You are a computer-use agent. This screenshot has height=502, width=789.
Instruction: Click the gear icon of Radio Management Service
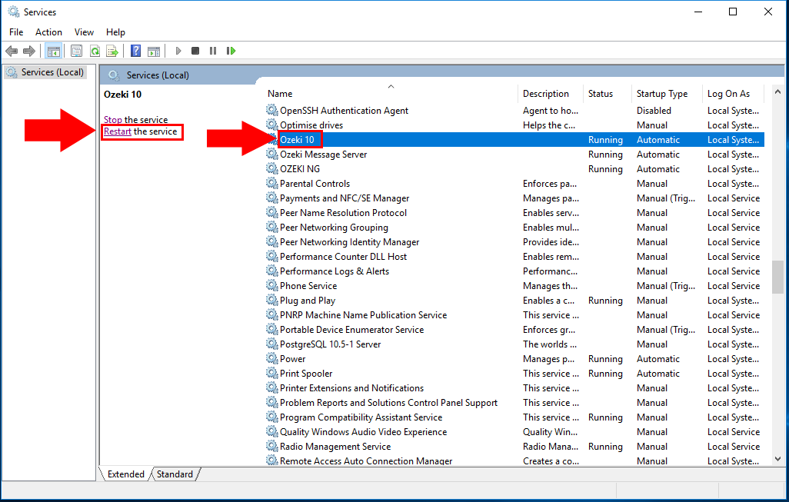pyautogui.click(x=272, y=445)
